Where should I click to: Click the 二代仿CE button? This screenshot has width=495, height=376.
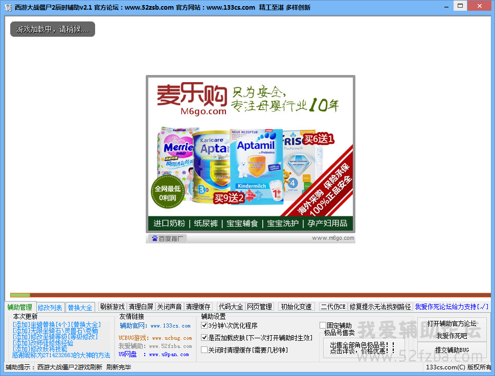pos(333,307)
